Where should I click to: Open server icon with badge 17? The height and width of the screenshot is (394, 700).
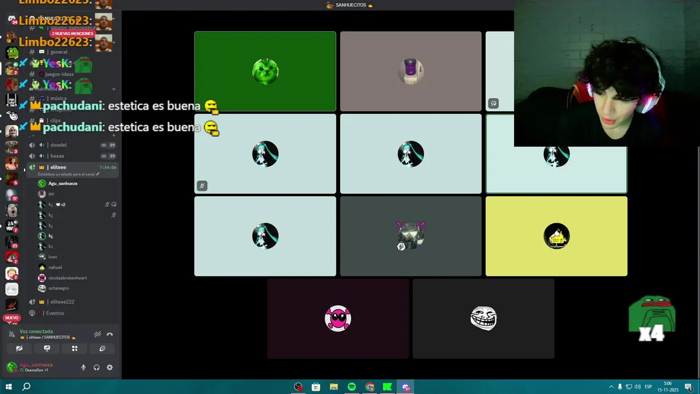click(11, 195)
